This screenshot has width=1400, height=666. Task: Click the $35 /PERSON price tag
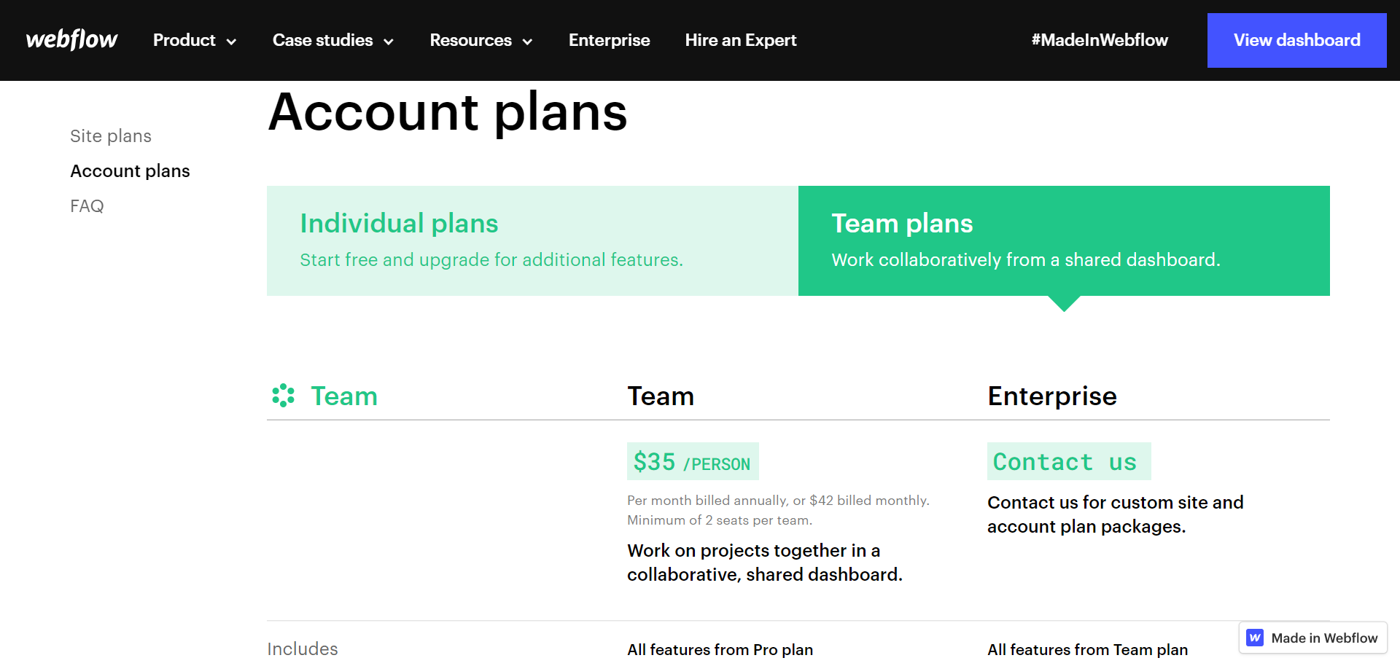pos(692,462)
